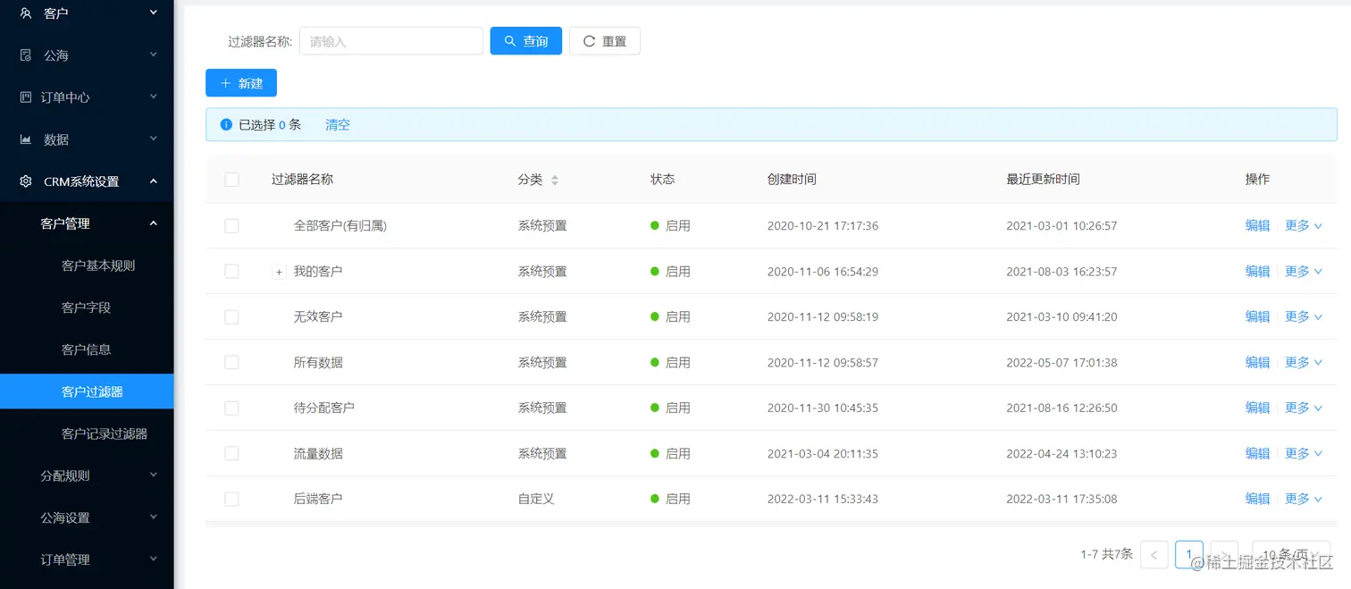Click the CRM系统设置 gear icon
1351x589 pixels.
coord(26,181)
